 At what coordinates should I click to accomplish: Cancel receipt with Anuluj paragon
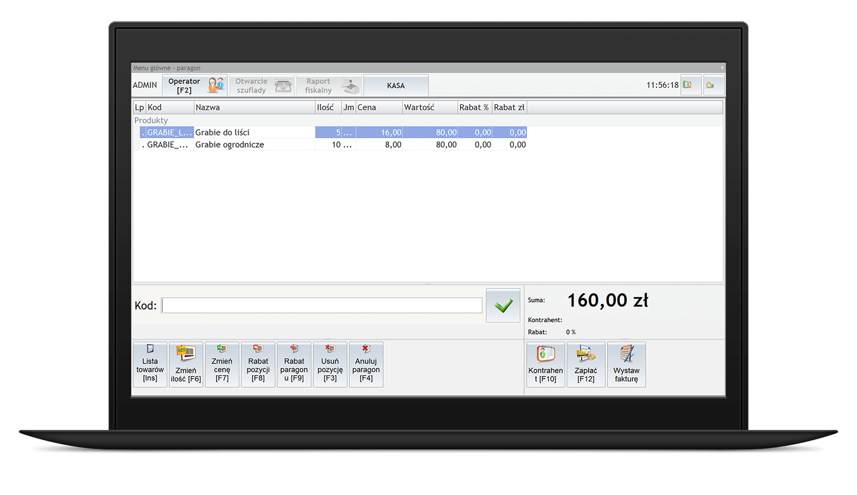click(x=366, y=364)
